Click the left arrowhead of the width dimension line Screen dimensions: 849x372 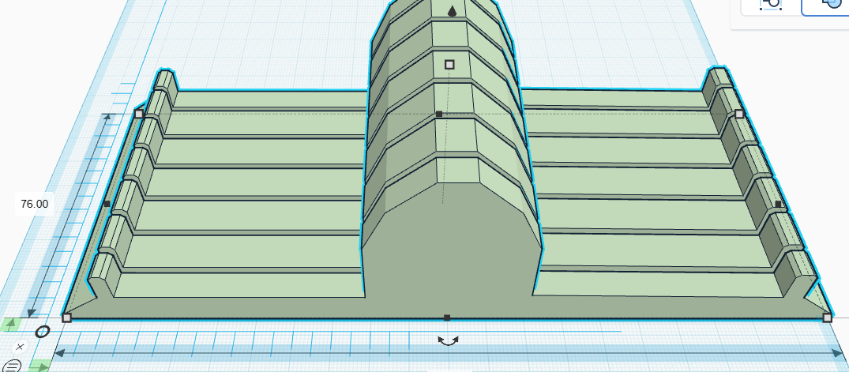[x=60, y=354]
